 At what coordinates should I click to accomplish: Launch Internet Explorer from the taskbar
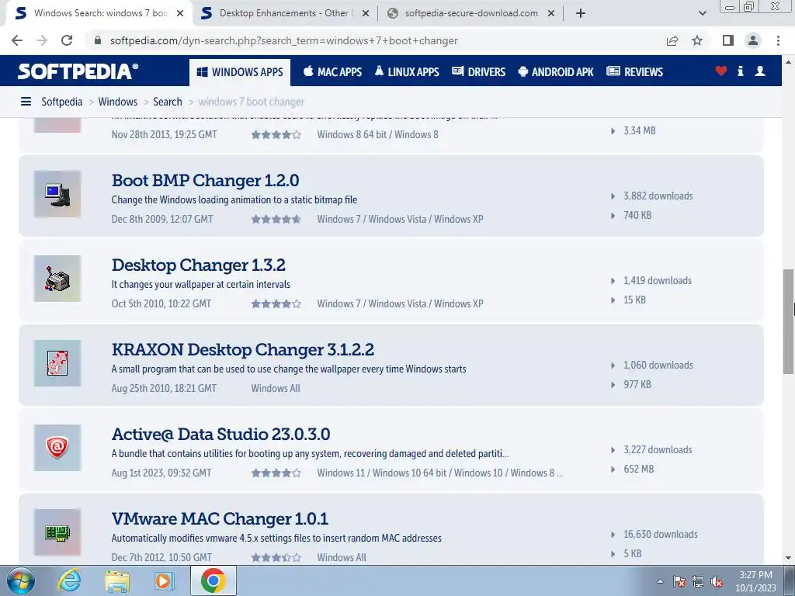pos(69,580)
